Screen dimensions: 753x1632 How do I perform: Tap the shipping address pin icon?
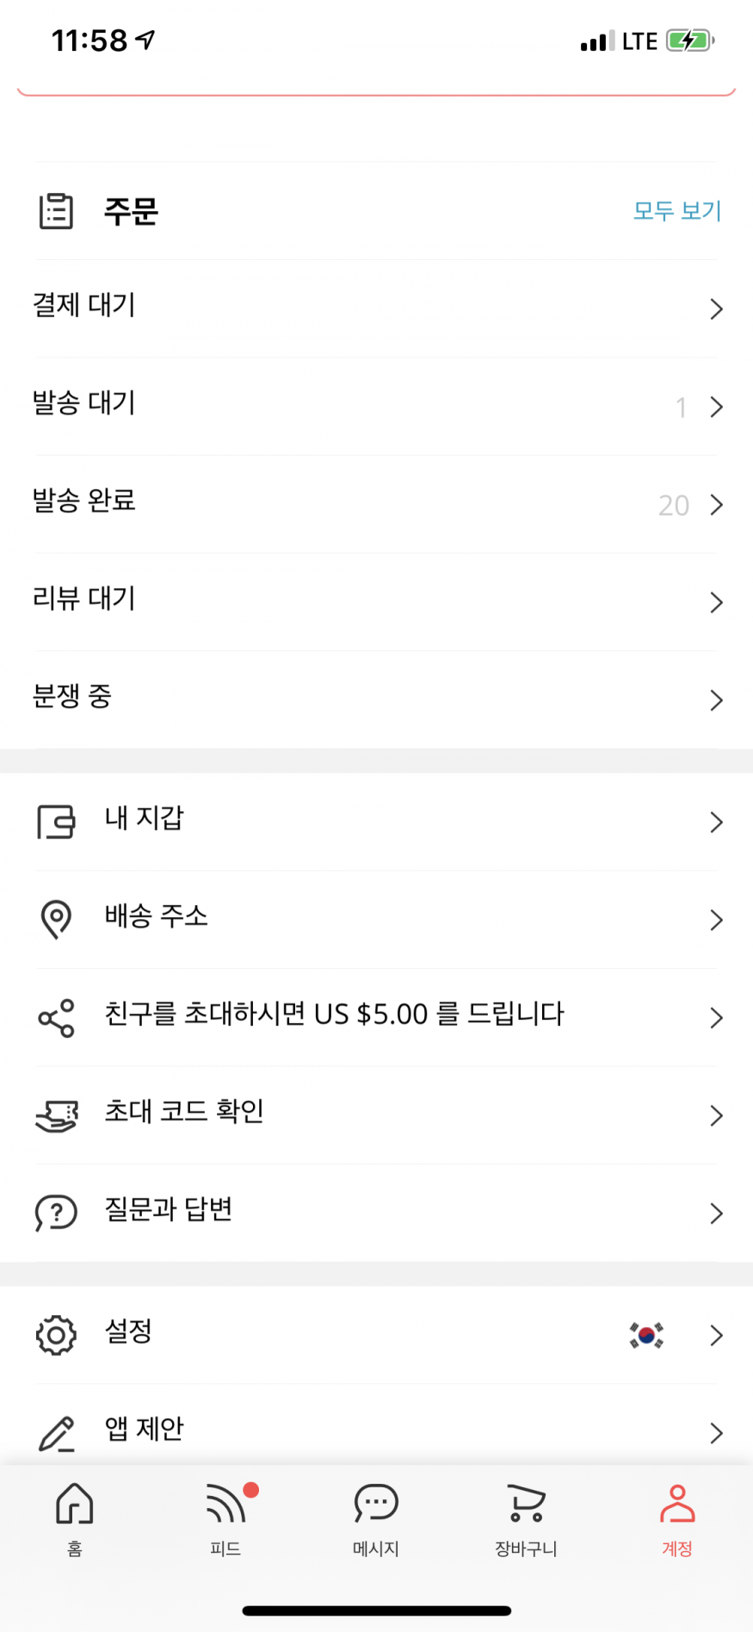pos(57,919)
